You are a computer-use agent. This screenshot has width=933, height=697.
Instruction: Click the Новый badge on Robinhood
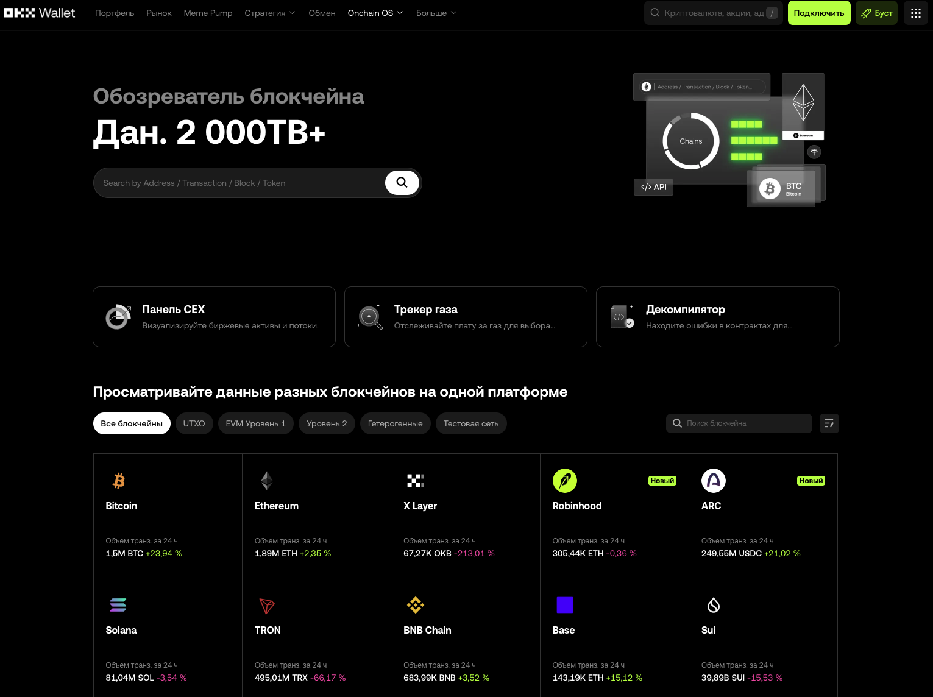point(662,481)
